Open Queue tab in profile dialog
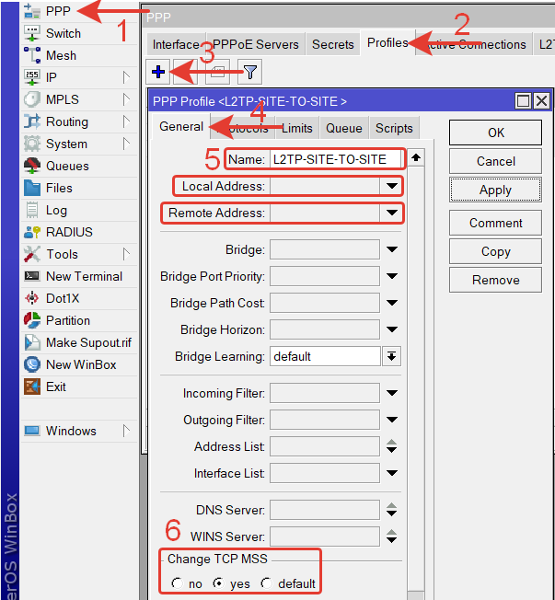555x600 pixels. (343, 128)
